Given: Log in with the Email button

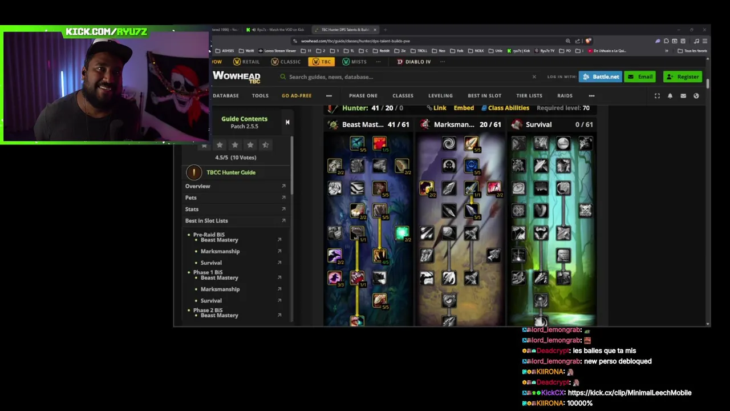Looking at the screenshot, I should 640,76.
